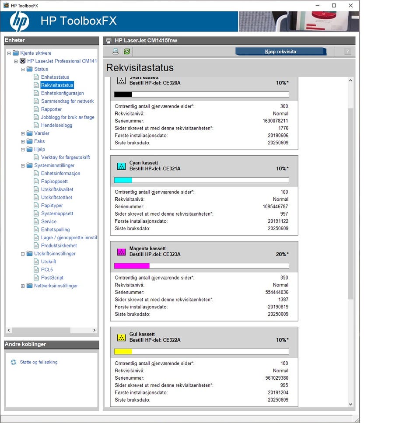This screenshot has height=423, width=420.
Task: Open Verktøy for fargeutskrift
Action: click(66, 157)
